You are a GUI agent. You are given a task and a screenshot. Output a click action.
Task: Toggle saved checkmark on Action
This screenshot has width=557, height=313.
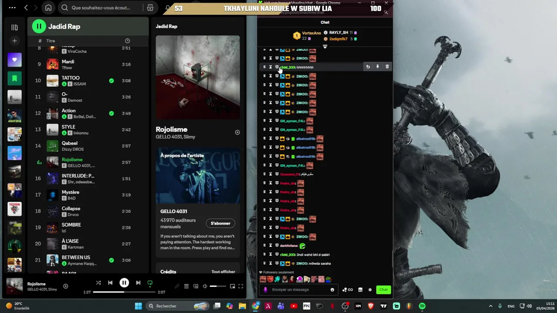(111, 113)
